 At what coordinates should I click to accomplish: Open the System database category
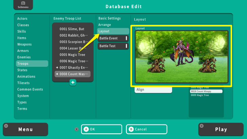coord(23,96)
